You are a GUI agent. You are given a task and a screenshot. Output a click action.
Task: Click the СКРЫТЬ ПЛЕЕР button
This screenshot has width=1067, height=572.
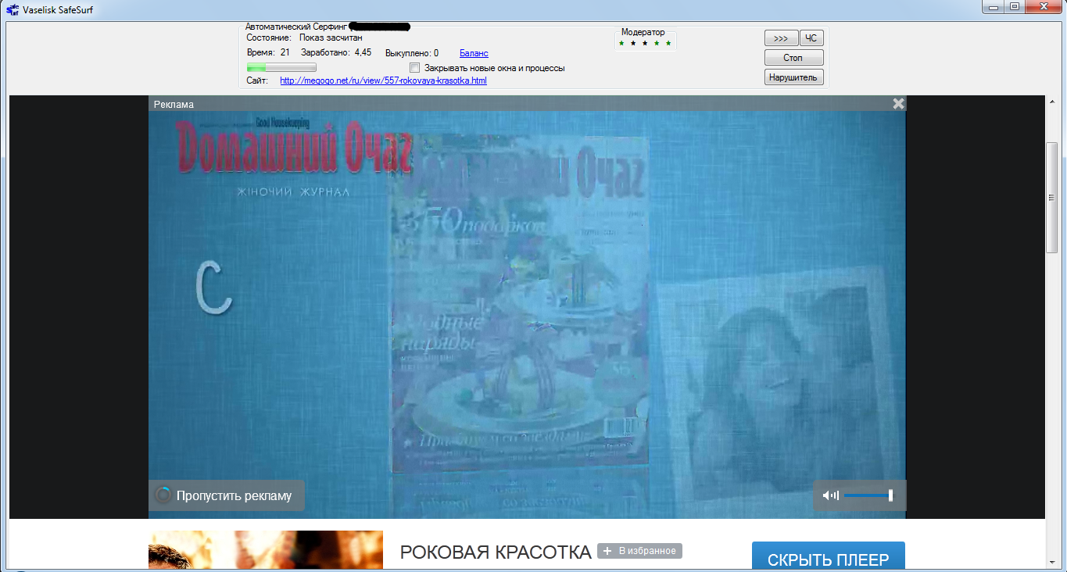pos(828,559)
